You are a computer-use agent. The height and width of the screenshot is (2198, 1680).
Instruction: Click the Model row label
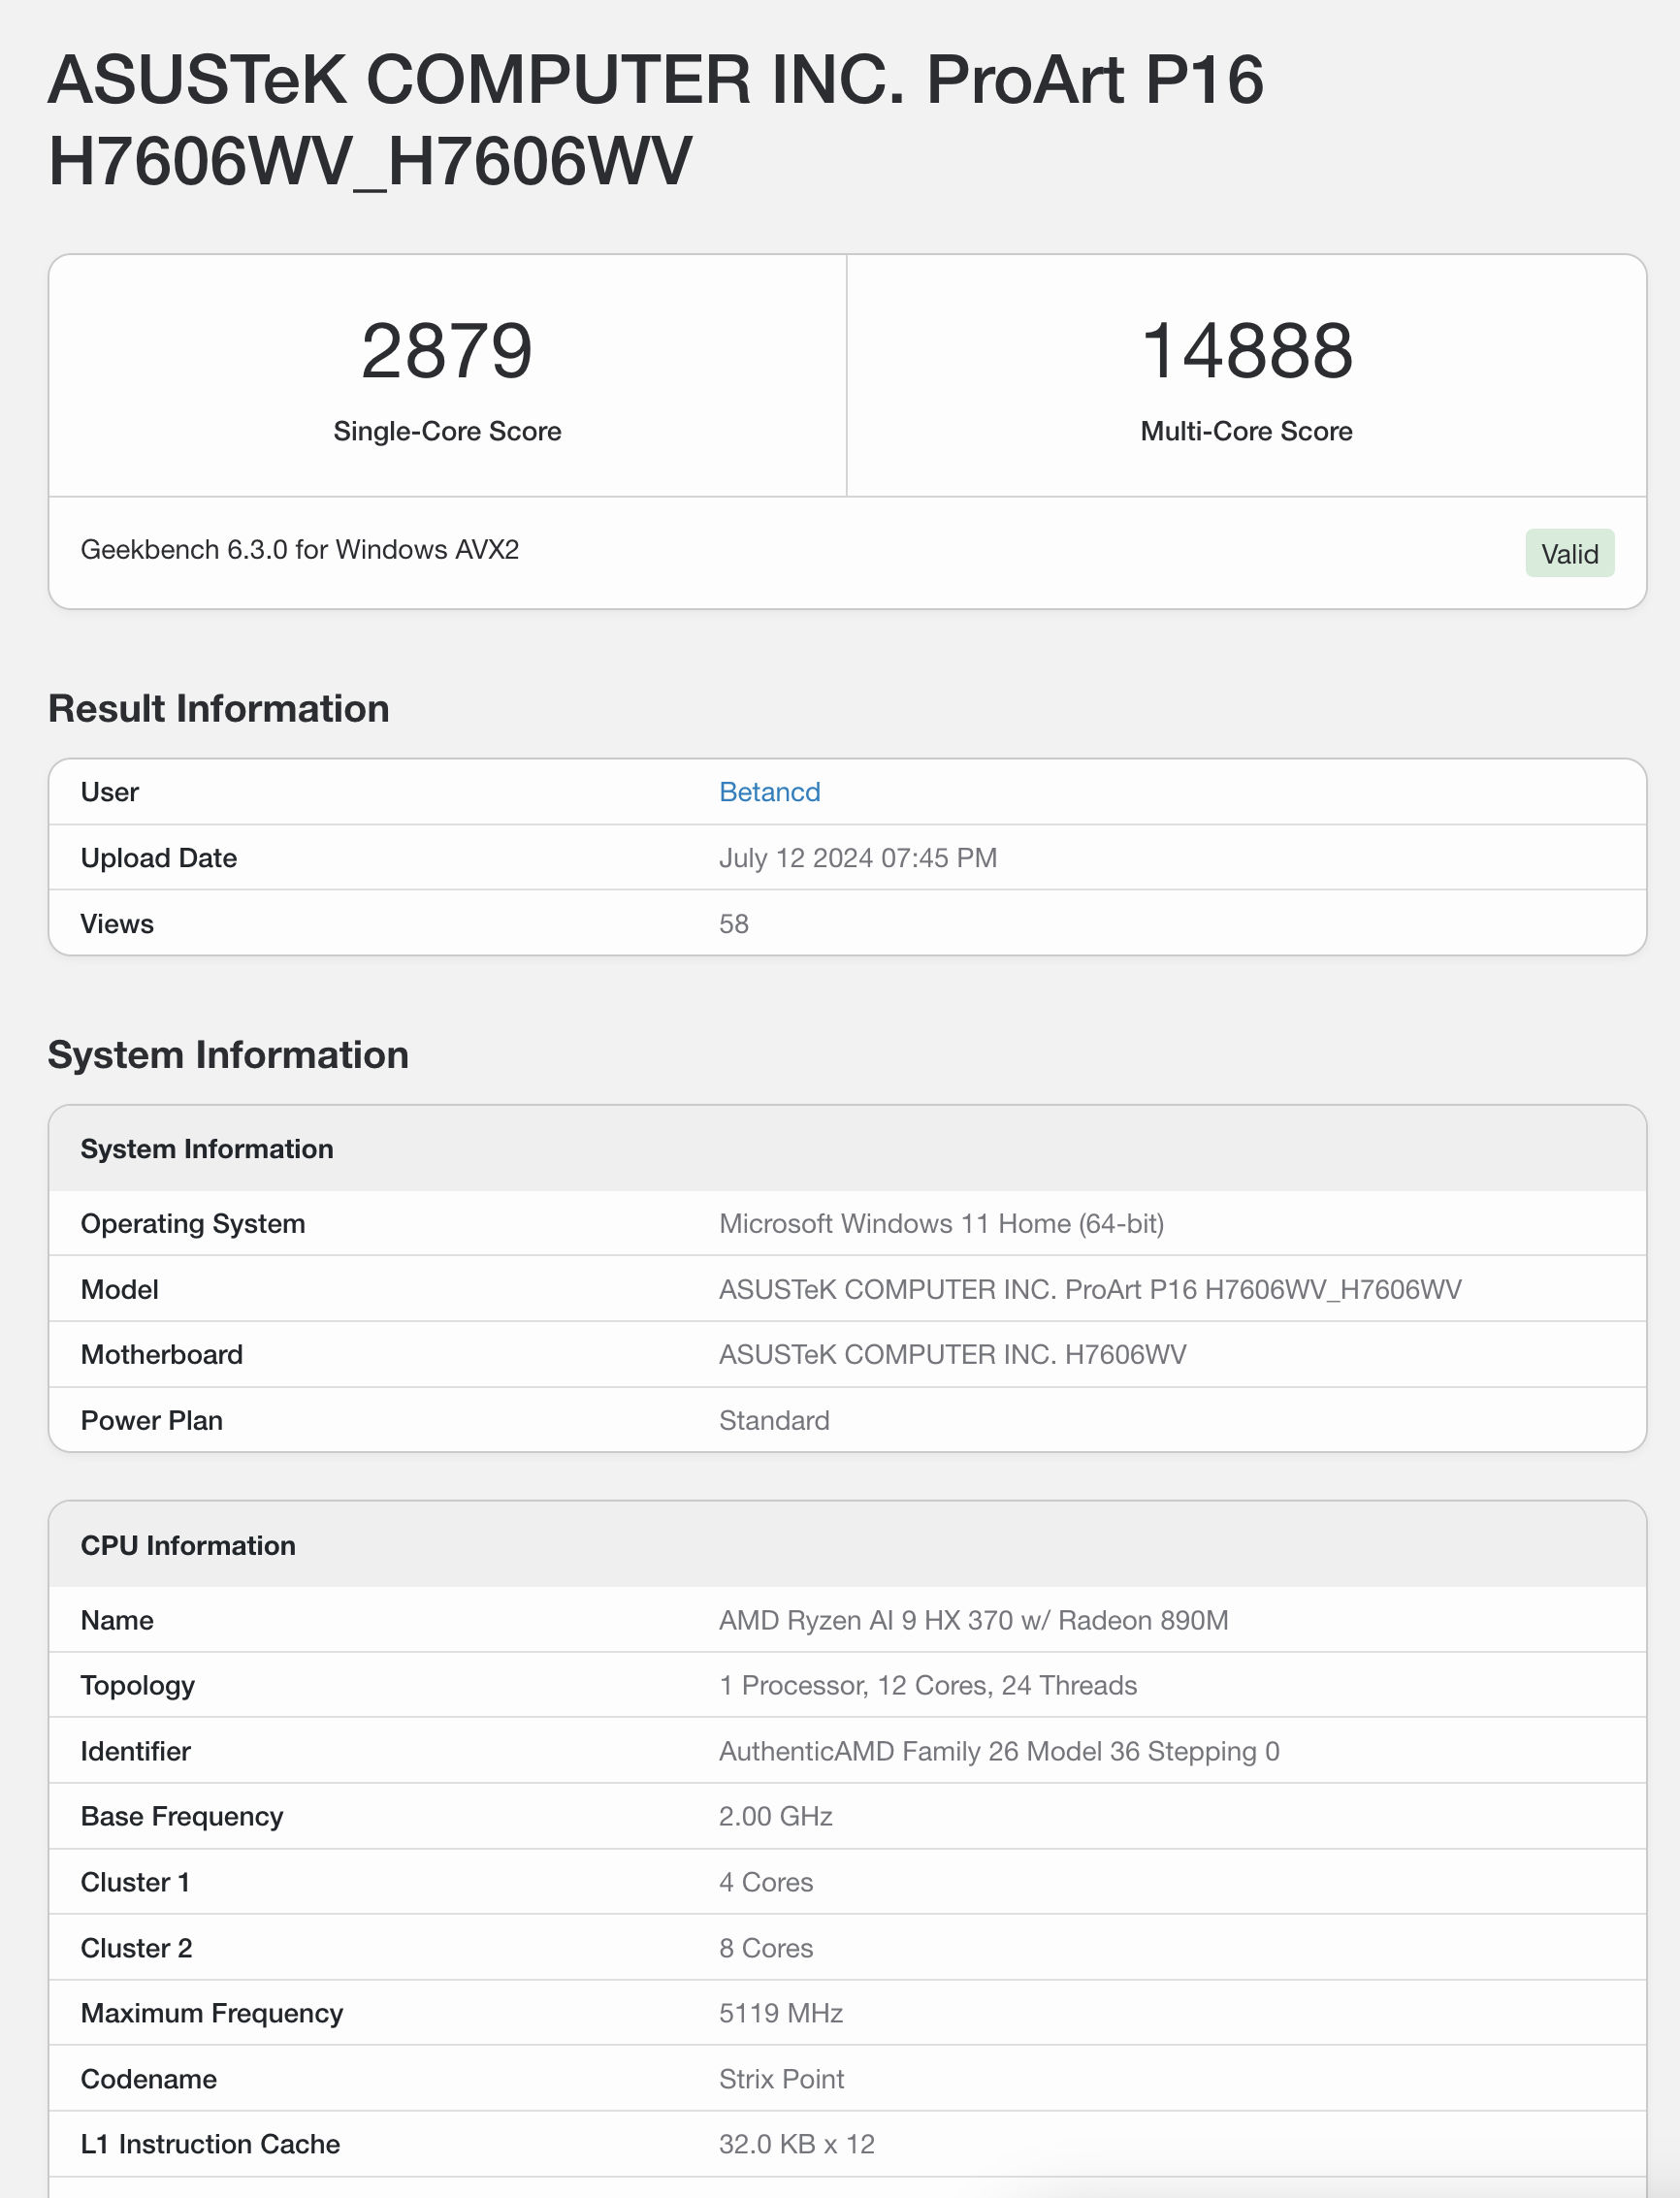tap(120, 1290)
